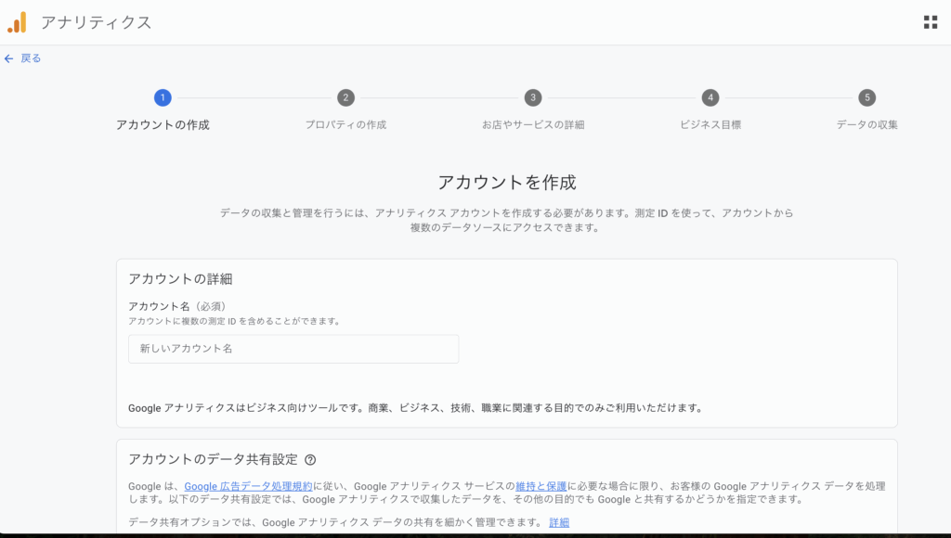Viewport: 951px width, 538px height.
Task: Select the step 2 circle indicator
Action: click(345, 97)
